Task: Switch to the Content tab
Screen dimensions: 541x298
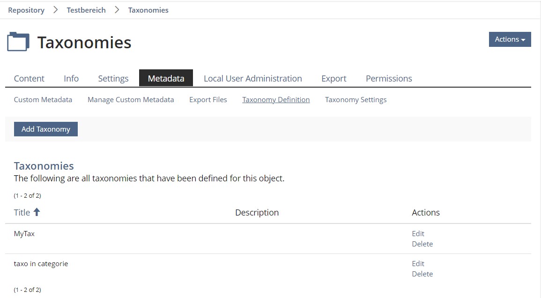Action: click(x=29, y=78)
